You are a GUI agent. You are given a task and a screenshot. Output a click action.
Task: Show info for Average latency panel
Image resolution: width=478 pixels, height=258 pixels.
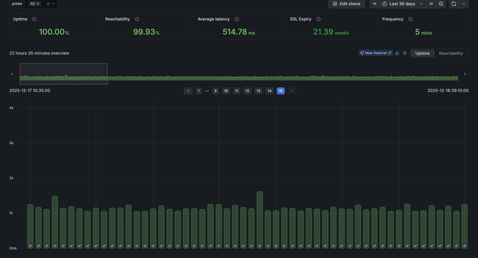237,19
